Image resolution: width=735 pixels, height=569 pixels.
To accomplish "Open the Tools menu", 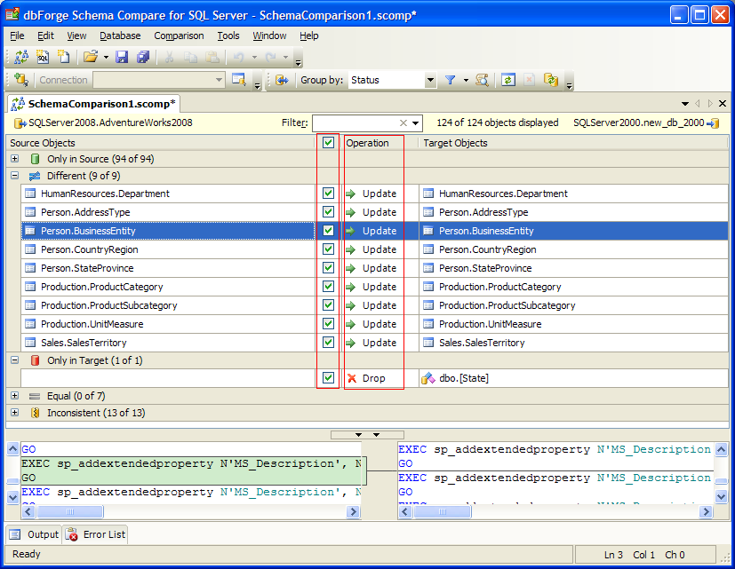I will point(228,36).
